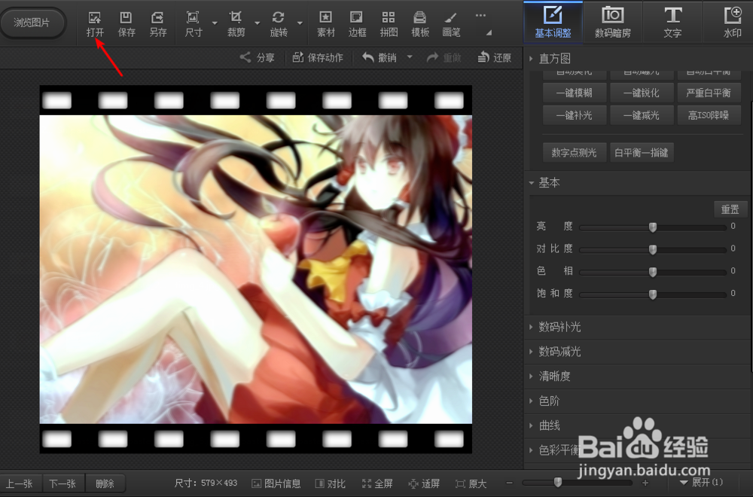This screenshot has width=753, height=497.
Task: Click the 重置 reset button
Action: (x=730, y=209)
